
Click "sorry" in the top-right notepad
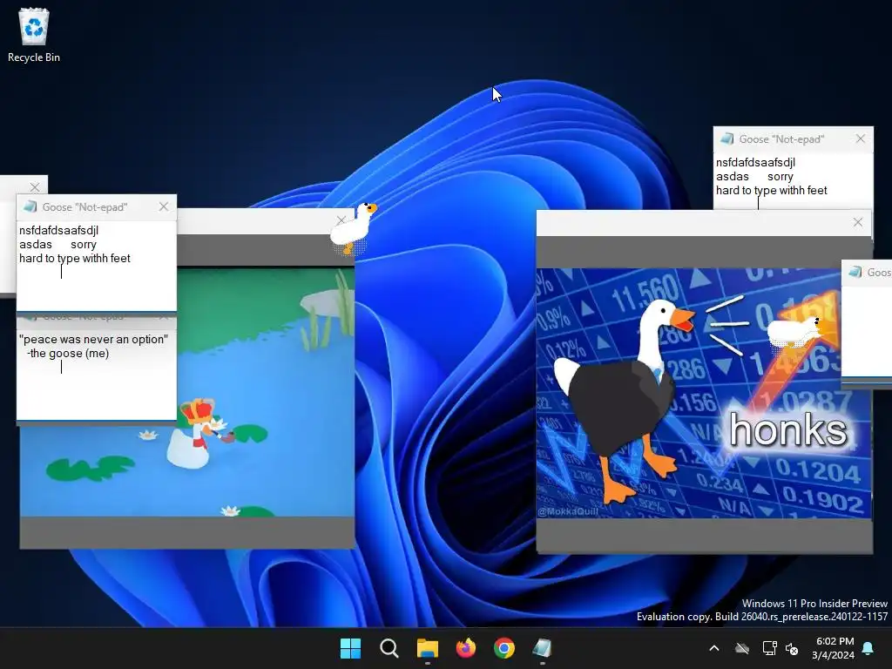tap(780, 177)
